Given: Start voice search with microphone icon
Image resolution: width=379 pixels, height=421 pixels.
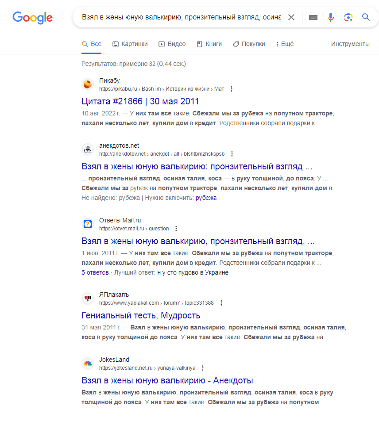Looking at the screenshot, I should [x=330, y=17].
